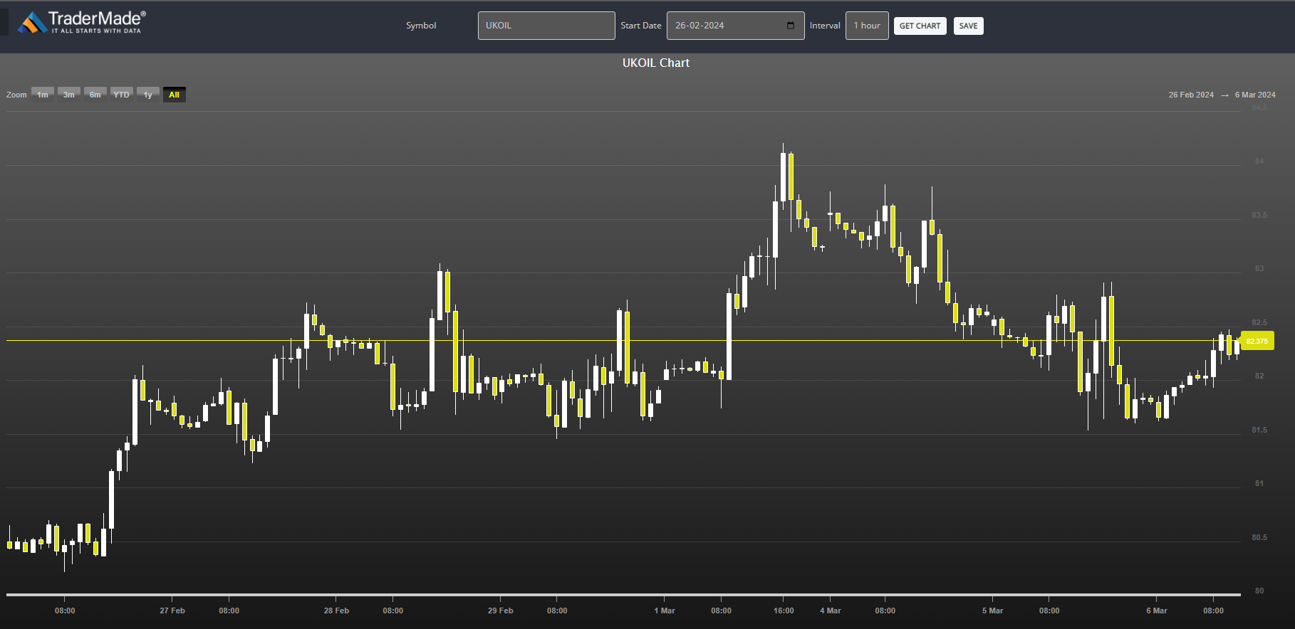Select the 3m zoom range

(69, 95)
